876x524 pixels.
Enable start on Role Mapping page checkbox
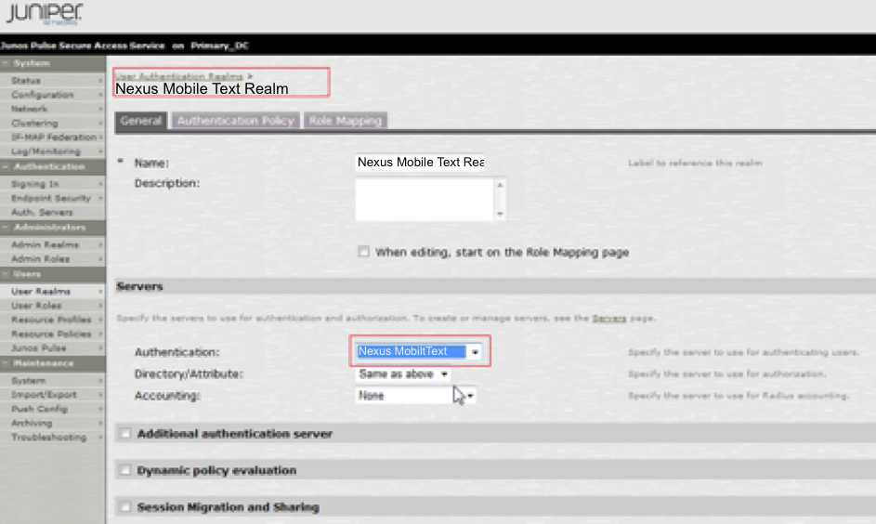pyautogui.click(x=364, y=252)
